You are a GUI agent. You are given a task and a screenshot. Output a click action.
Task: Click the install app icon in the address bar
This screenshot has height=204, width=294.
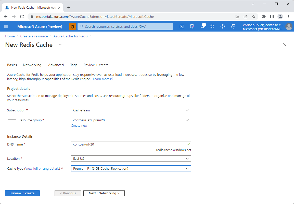237,17
